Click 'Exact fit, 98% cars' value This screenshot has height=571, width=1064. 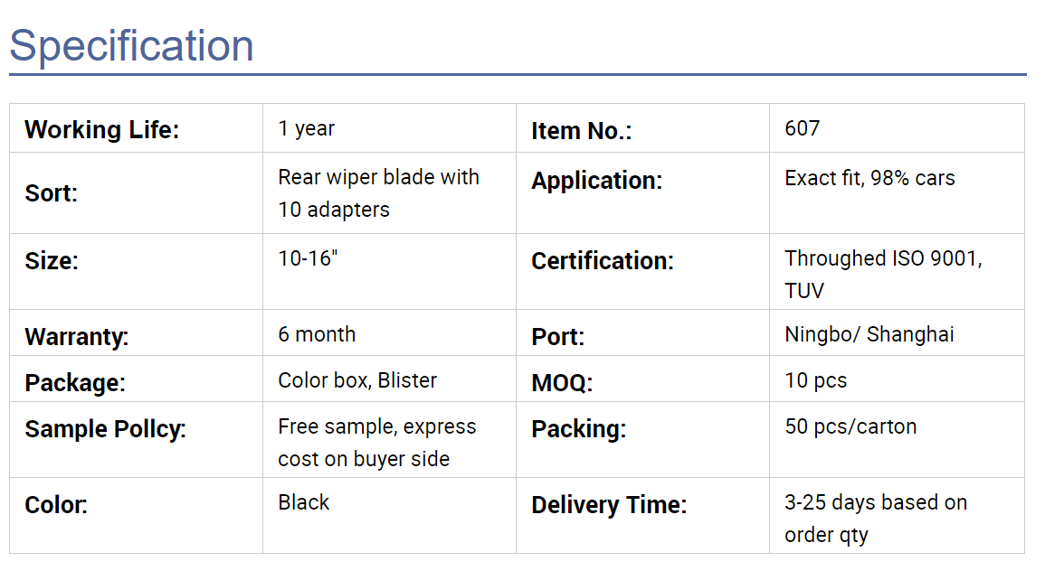point(870,178)
